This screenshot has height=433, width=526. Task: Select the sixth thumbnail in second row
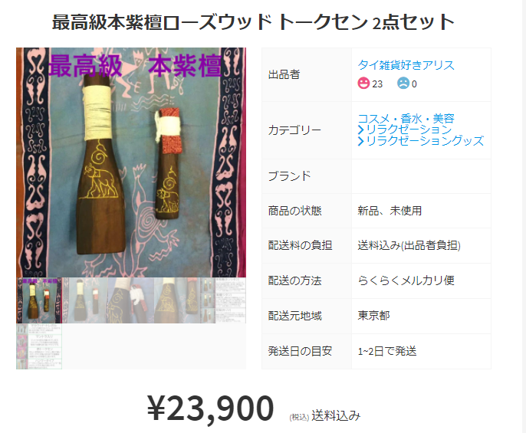[x=39, y=346]
